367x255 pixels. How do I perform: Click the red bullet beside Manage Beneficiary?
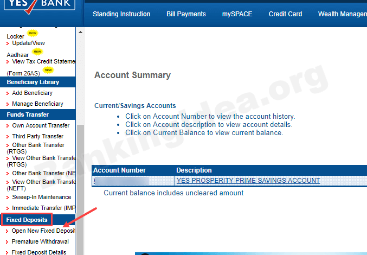8,104
